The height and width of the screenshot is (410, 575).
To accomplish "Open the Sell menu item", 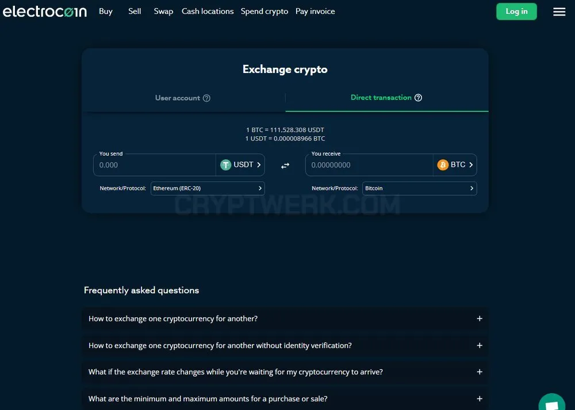I will 135,12.
